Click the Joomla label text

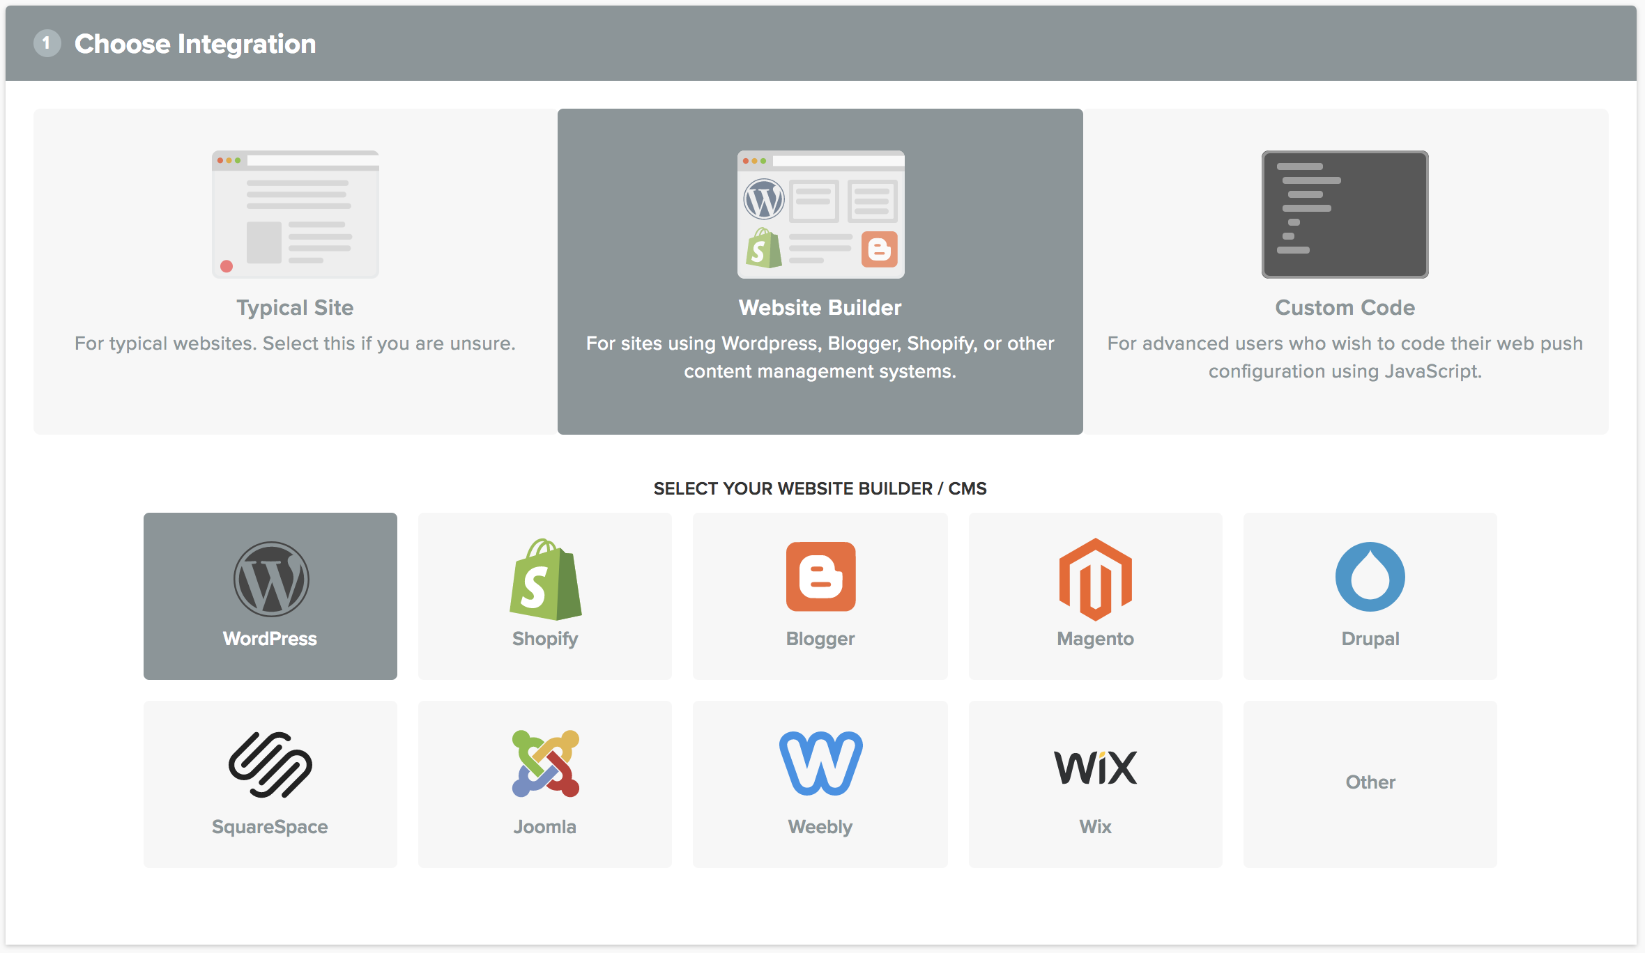pyautogui.click(x=544, y=827)
